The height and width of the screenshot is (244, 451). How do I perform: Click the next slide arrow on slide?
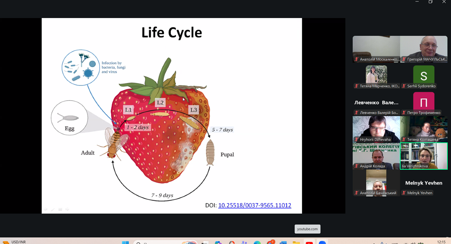click(x=67, y=210)
